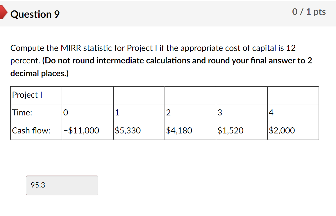The height and width of the screenshot is (216, 336).
Task: Select the $4,180 table cell
Action: click(179, 131)
